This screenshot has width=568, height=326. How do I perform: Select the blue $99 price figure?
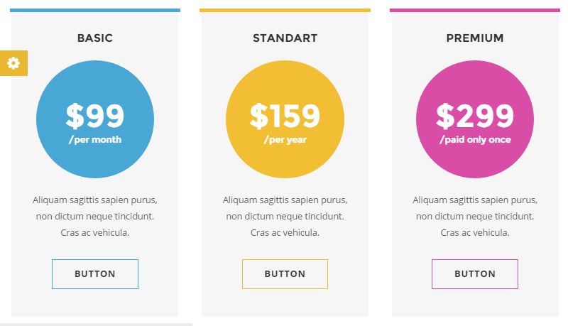[x=95, y=116]
